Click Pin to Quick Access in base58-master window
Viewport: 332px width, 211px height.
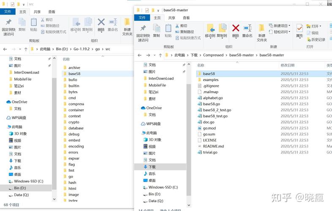tap(143, 33)
